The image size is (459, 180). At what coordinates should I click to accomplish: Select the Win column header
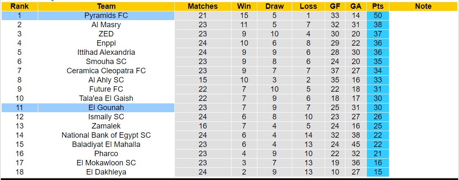(244, 6)
